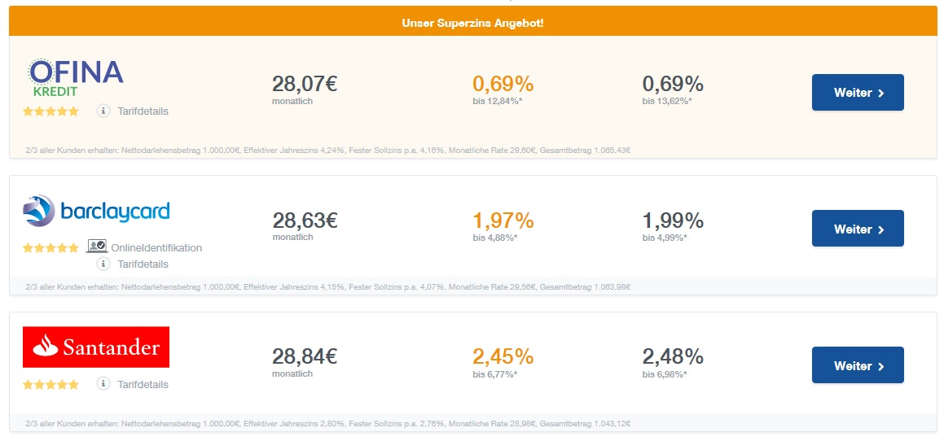Click the info icon for Barclaycard Tarifdetails
Image resolution: width=944 pixels, height=441 pixels.
pyautogui.click(x=103, y=264)
